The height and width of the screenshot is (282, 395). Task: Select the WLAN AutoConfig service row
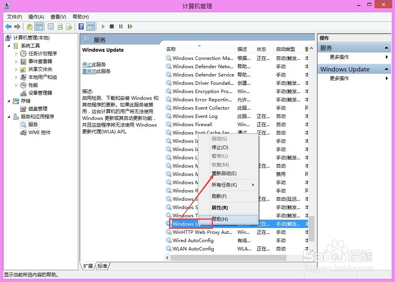pos(193,248)
